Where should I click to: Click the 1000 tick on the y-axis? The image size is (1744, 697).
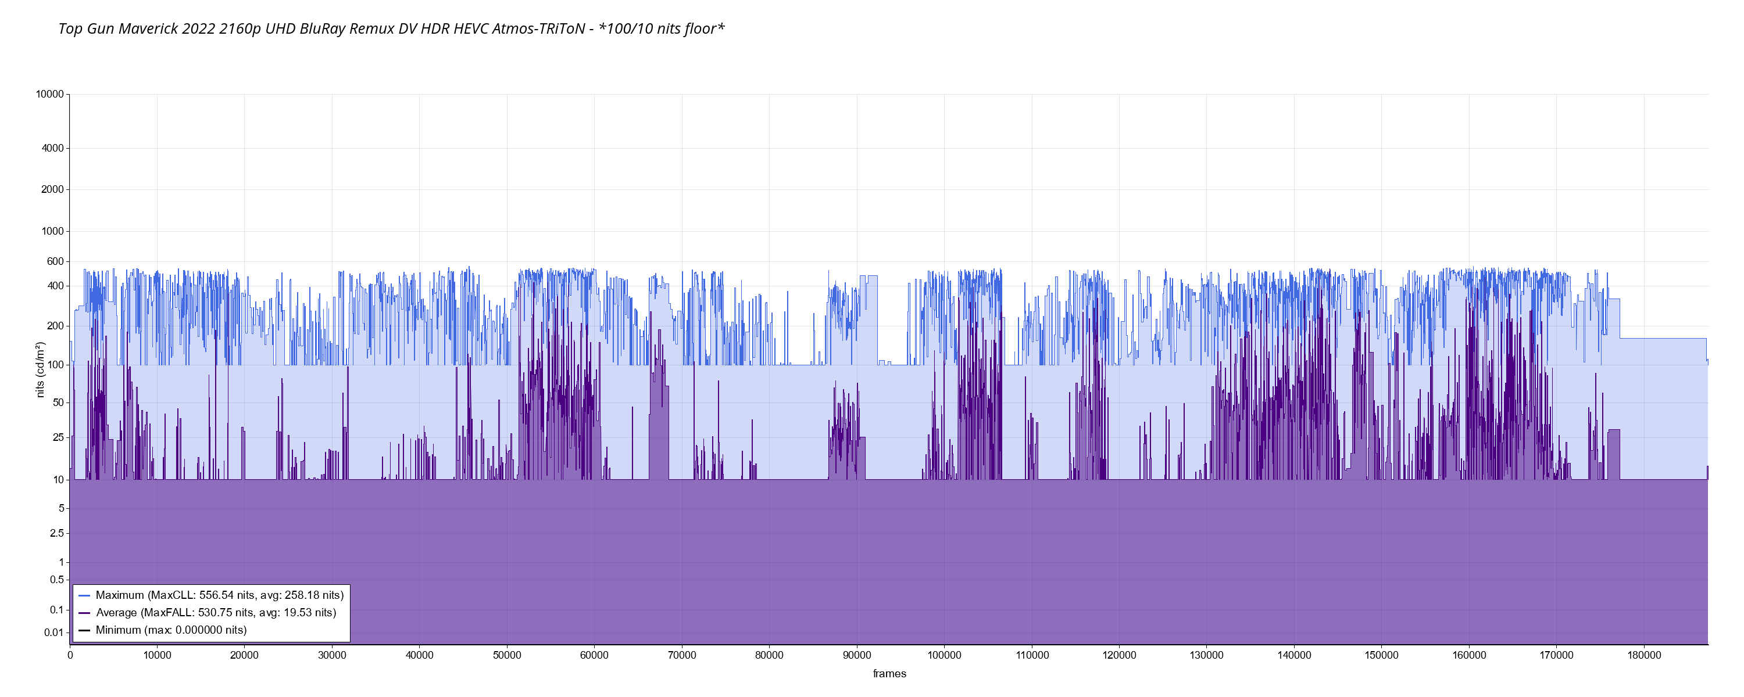pos(52,231)
